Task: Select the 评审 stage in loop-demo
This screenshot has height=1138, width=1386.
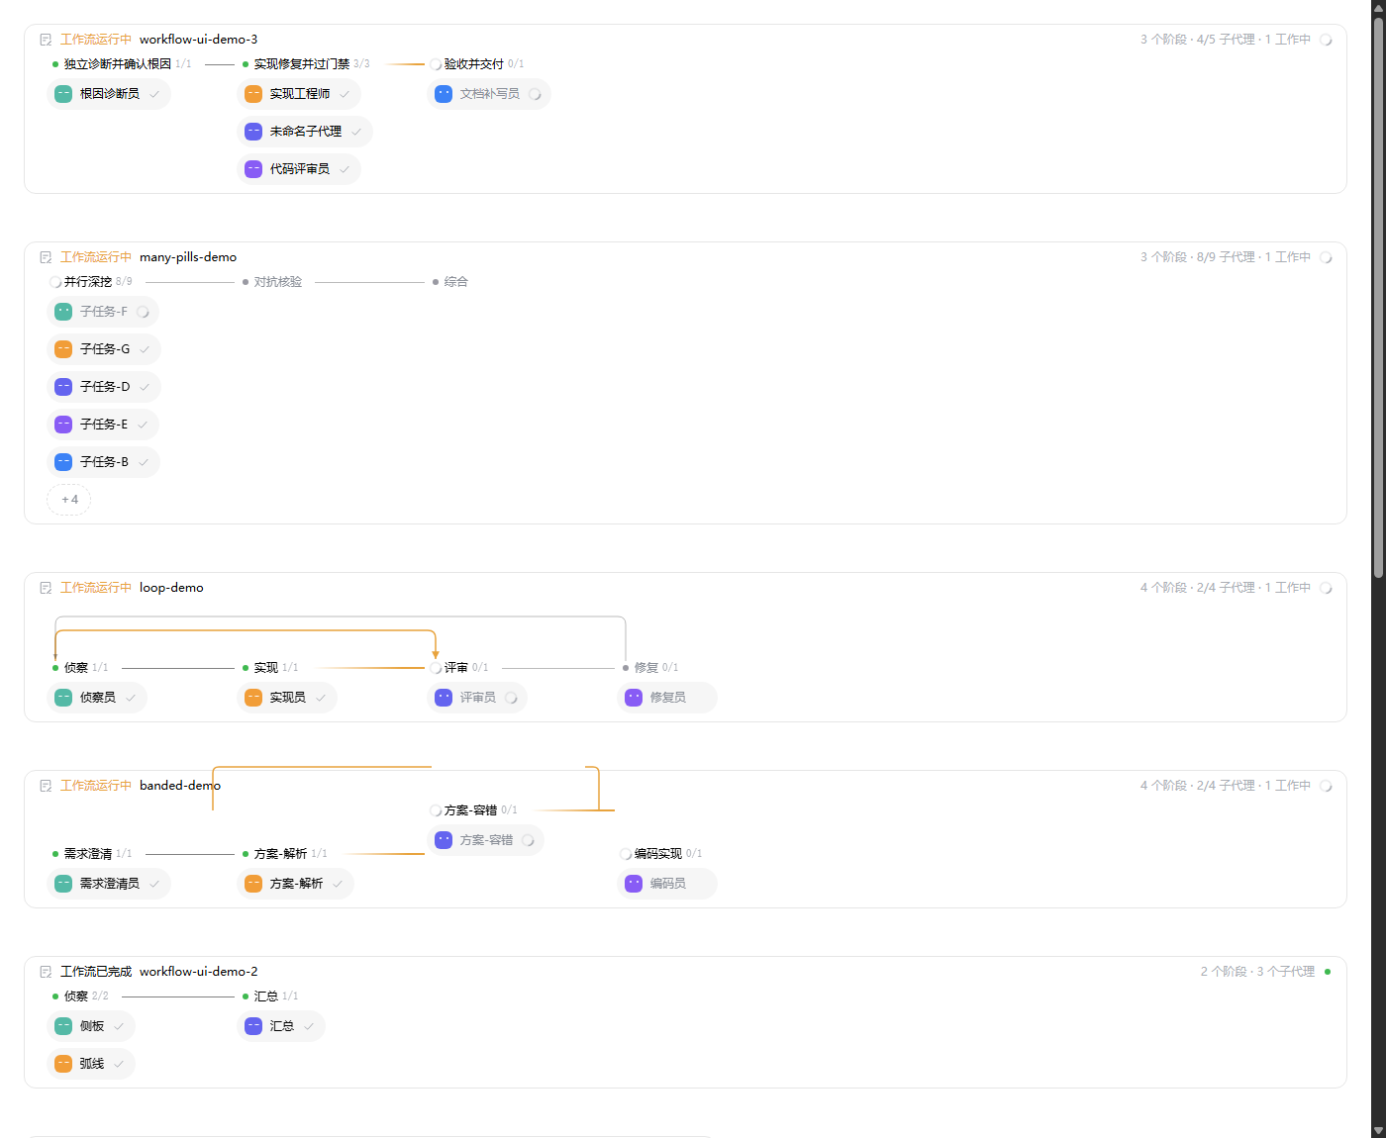Action: 456,668
